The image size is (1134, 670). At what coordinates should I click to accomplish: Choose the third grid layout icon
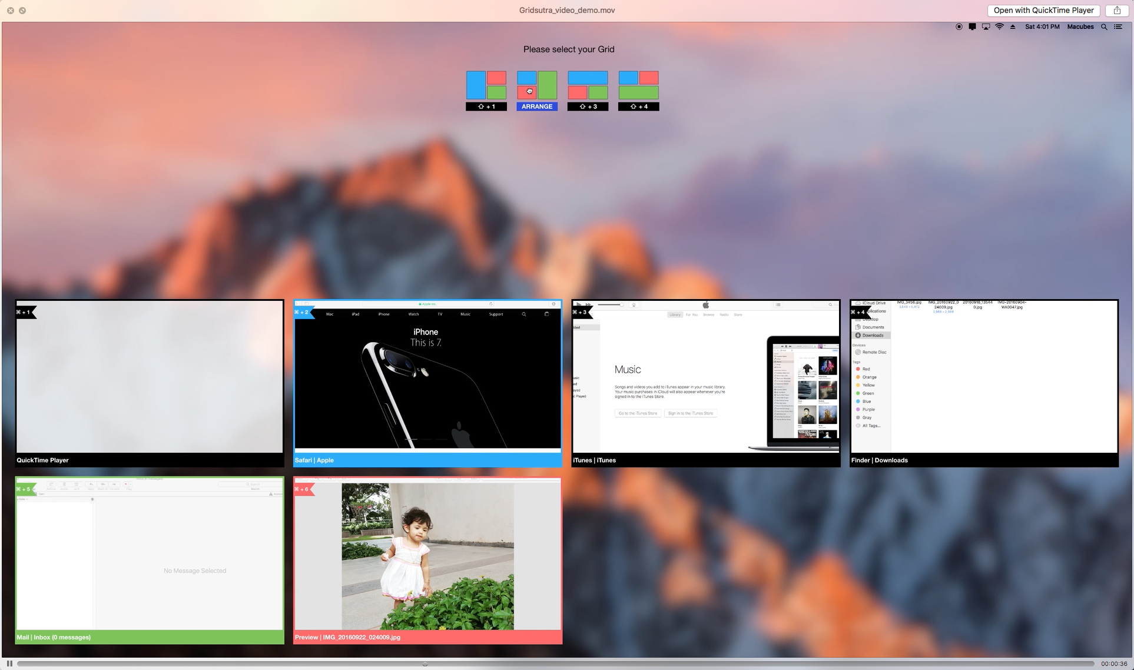pos(587,85)
